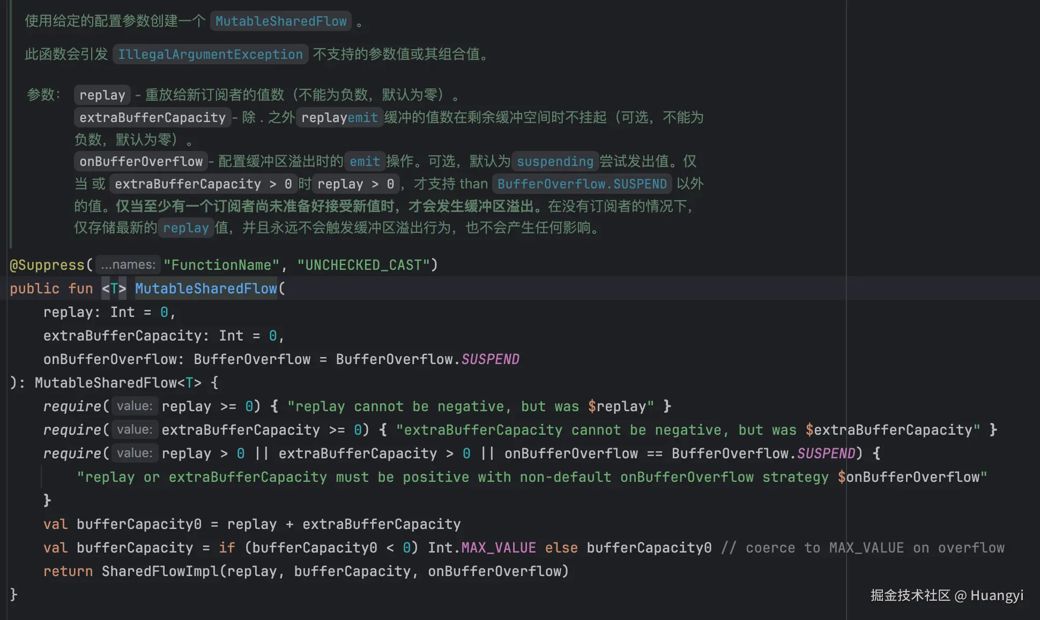Viewport: 1040px width, 620px height.
Task: Click the 'value:' inlay hint on first require
Action: tap(134, 406)
